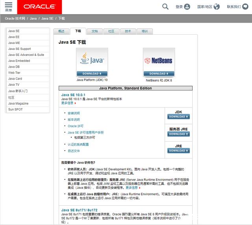Click the JDK Download button
This screenshot has width=252, height=225.
point(178,116)
